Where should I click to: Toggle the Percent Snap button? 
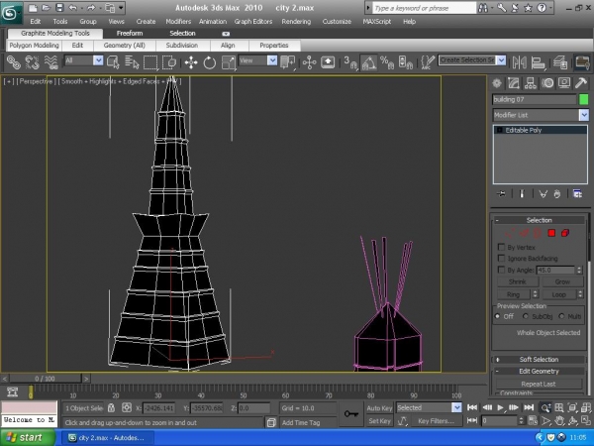point(387,62)
